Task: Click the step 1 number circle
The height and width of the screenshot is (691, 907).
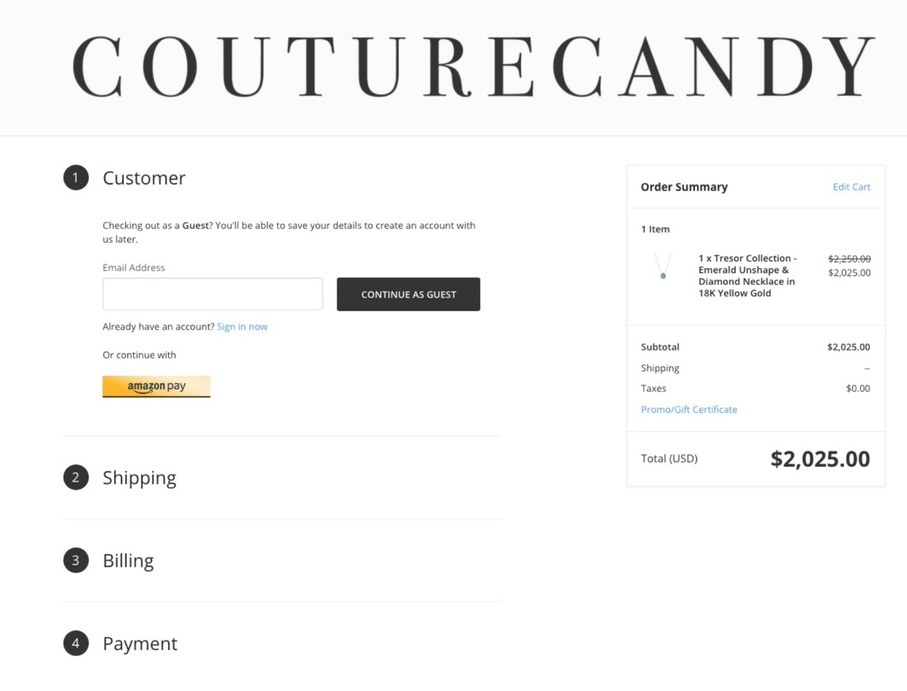Action: coord(76,177)
